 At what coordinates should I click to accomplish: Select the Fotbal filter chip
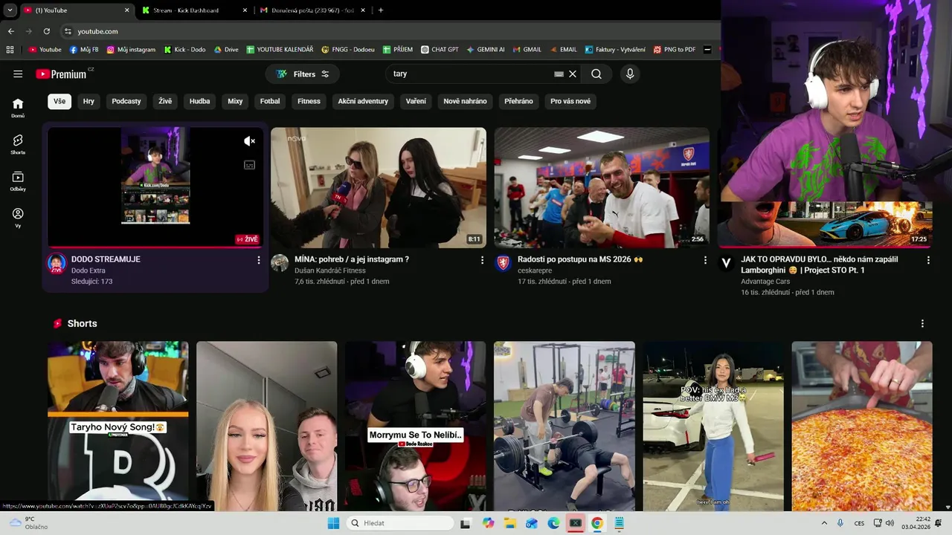coord(270,101)
